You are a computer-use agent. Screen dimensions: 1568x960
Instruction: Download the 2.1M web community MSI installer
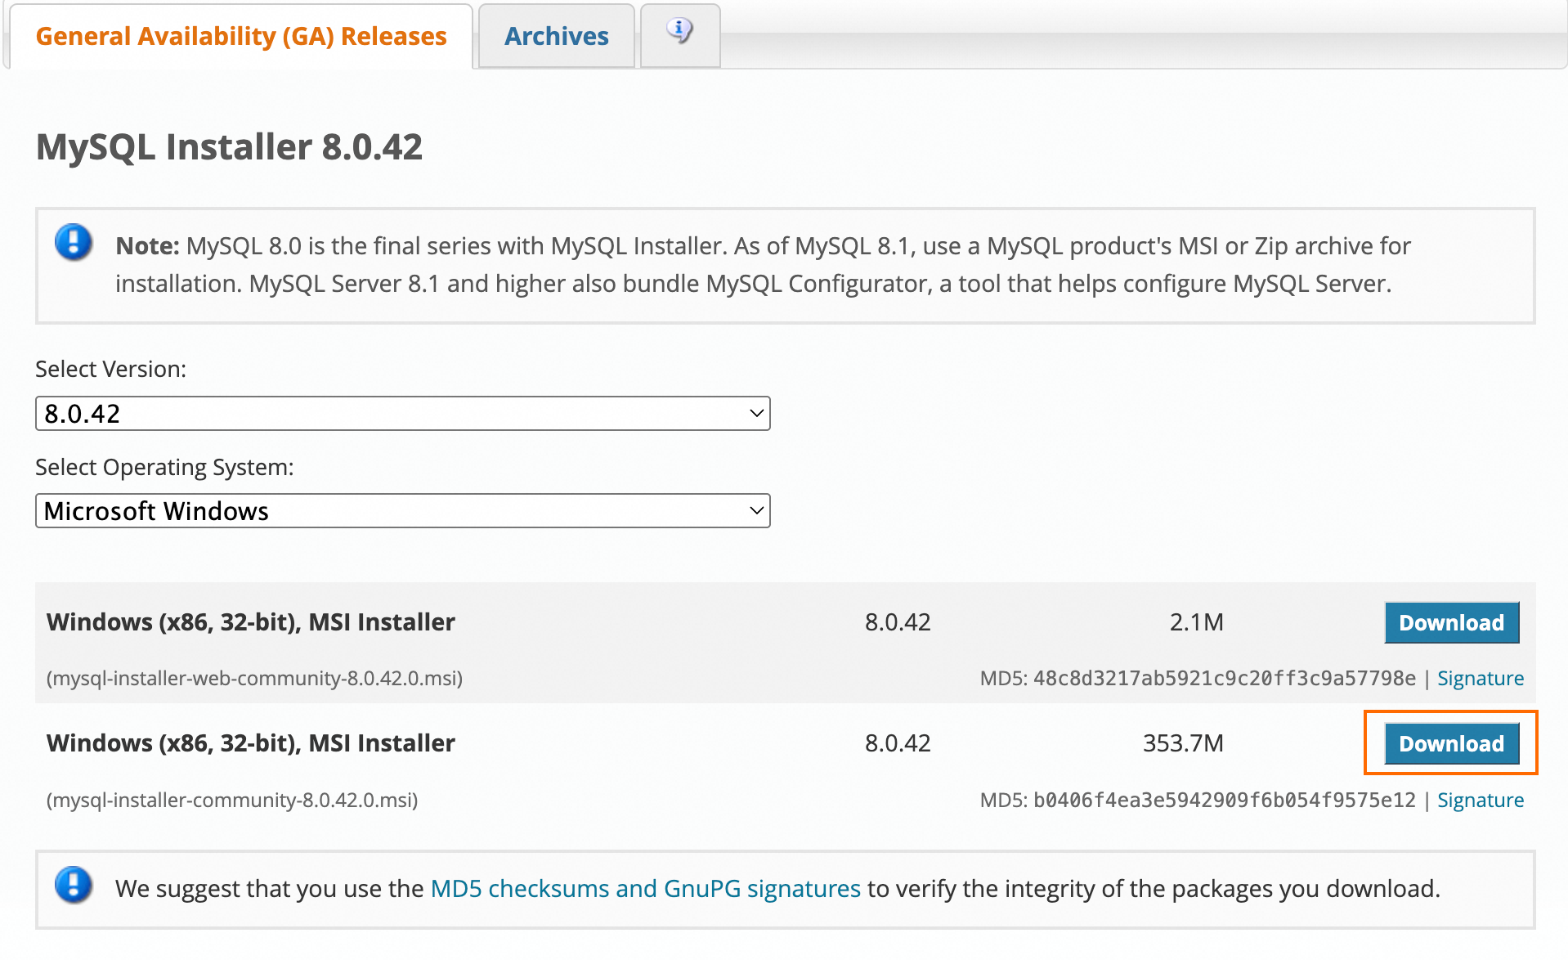tap(1451, 623)
